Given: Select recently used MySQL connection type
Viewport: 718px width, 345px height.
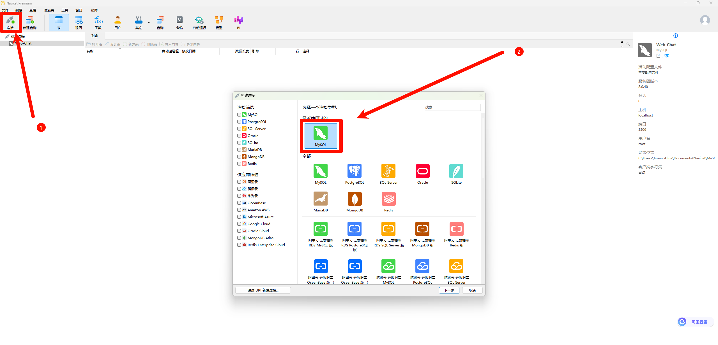Looking at the screenshot, I should click(x=321, y=136).
